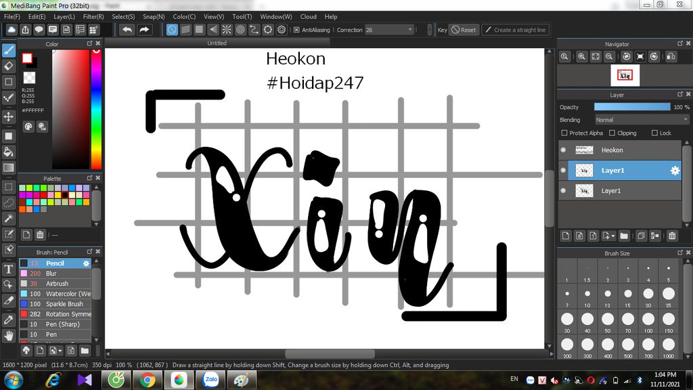The width and height of the screenshot is (693, 390).
Task: Create a new layer folder
Action: (623, 236)
